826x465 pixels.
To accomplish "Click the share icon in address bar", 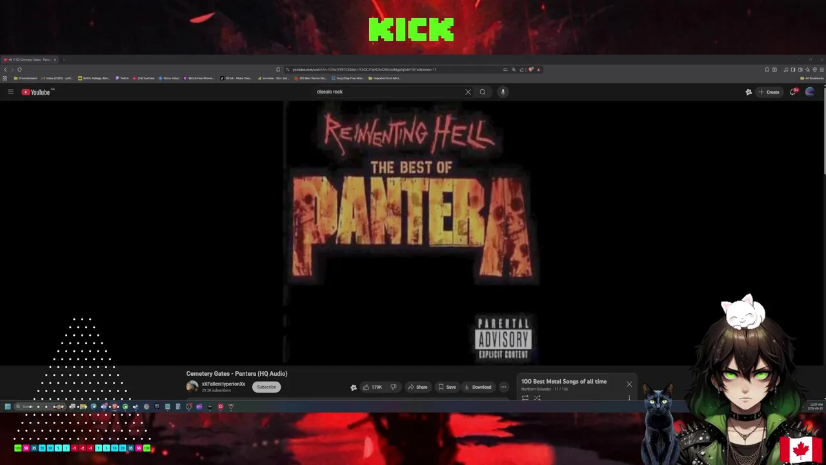I will coord(521,69).
